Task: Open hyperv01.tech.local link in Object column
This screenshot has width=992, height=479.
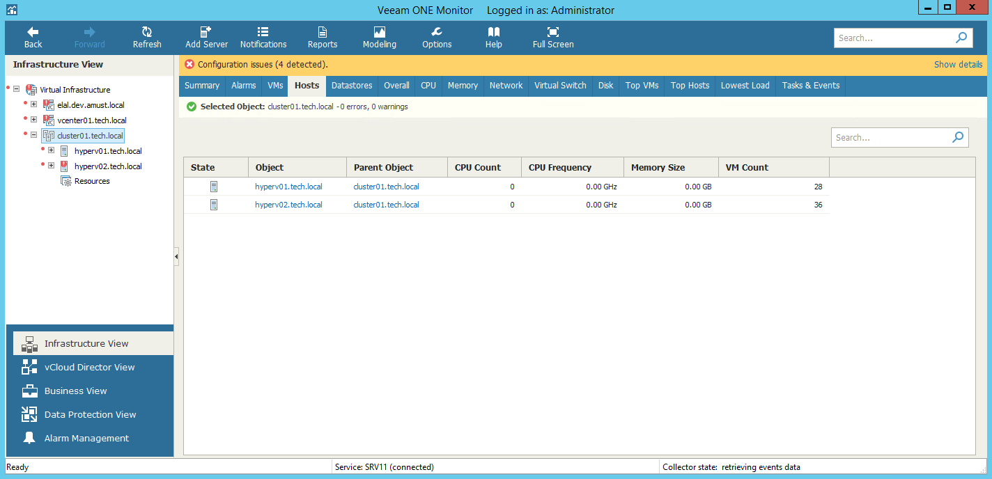Action: point(288,187)
